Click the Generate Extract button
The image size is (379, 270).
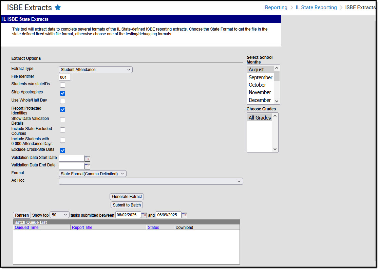tap(127, 197)
